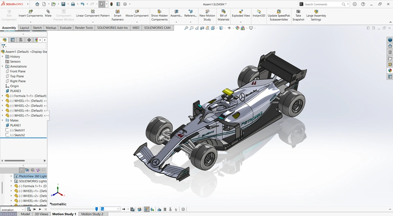Open the Evaluate tab
This screenshot has height=216, width=393.
point(65,28)
